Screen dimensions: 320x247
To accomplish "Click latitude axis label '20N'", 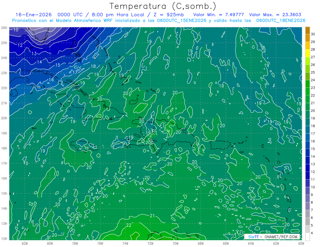I will coord(4,118).
